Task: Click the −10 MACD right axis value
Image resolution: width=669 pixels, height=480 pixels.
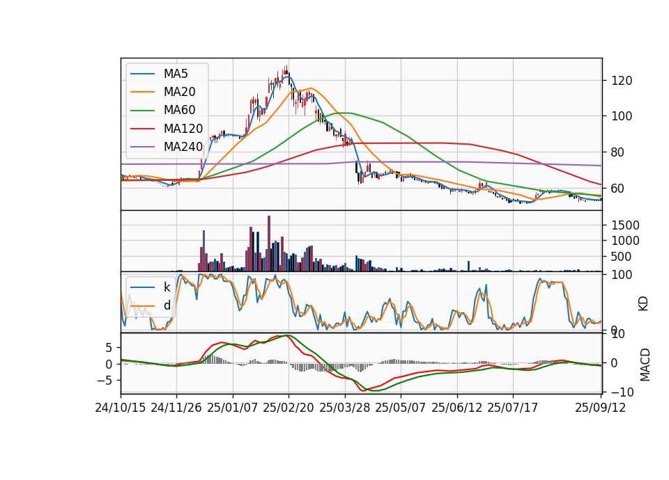Action: pyautogui.click(x=623, y=392)
